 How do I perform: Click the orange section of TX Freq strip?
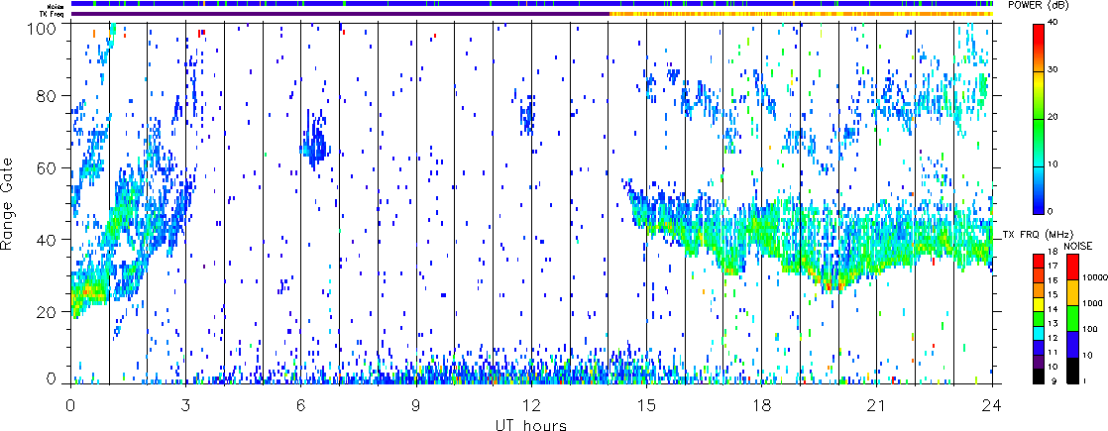802,14
